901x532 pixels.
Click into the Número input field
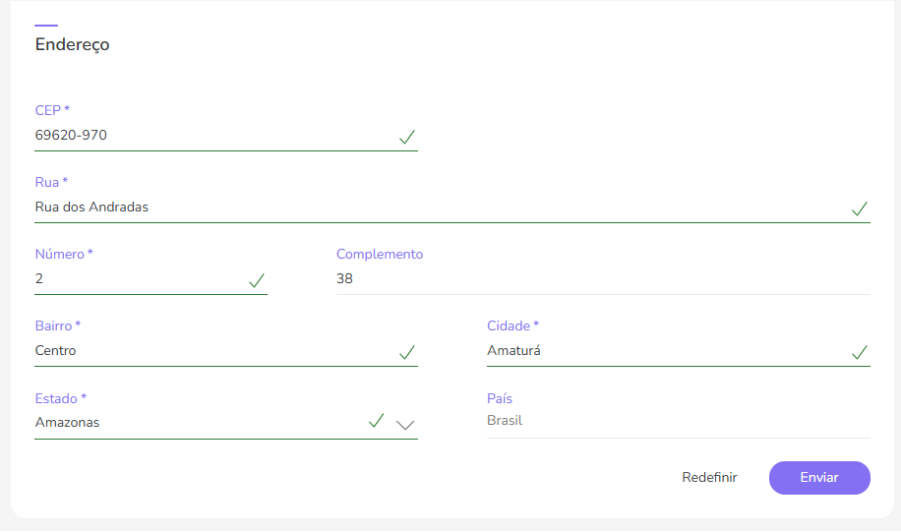pos(138,279)
